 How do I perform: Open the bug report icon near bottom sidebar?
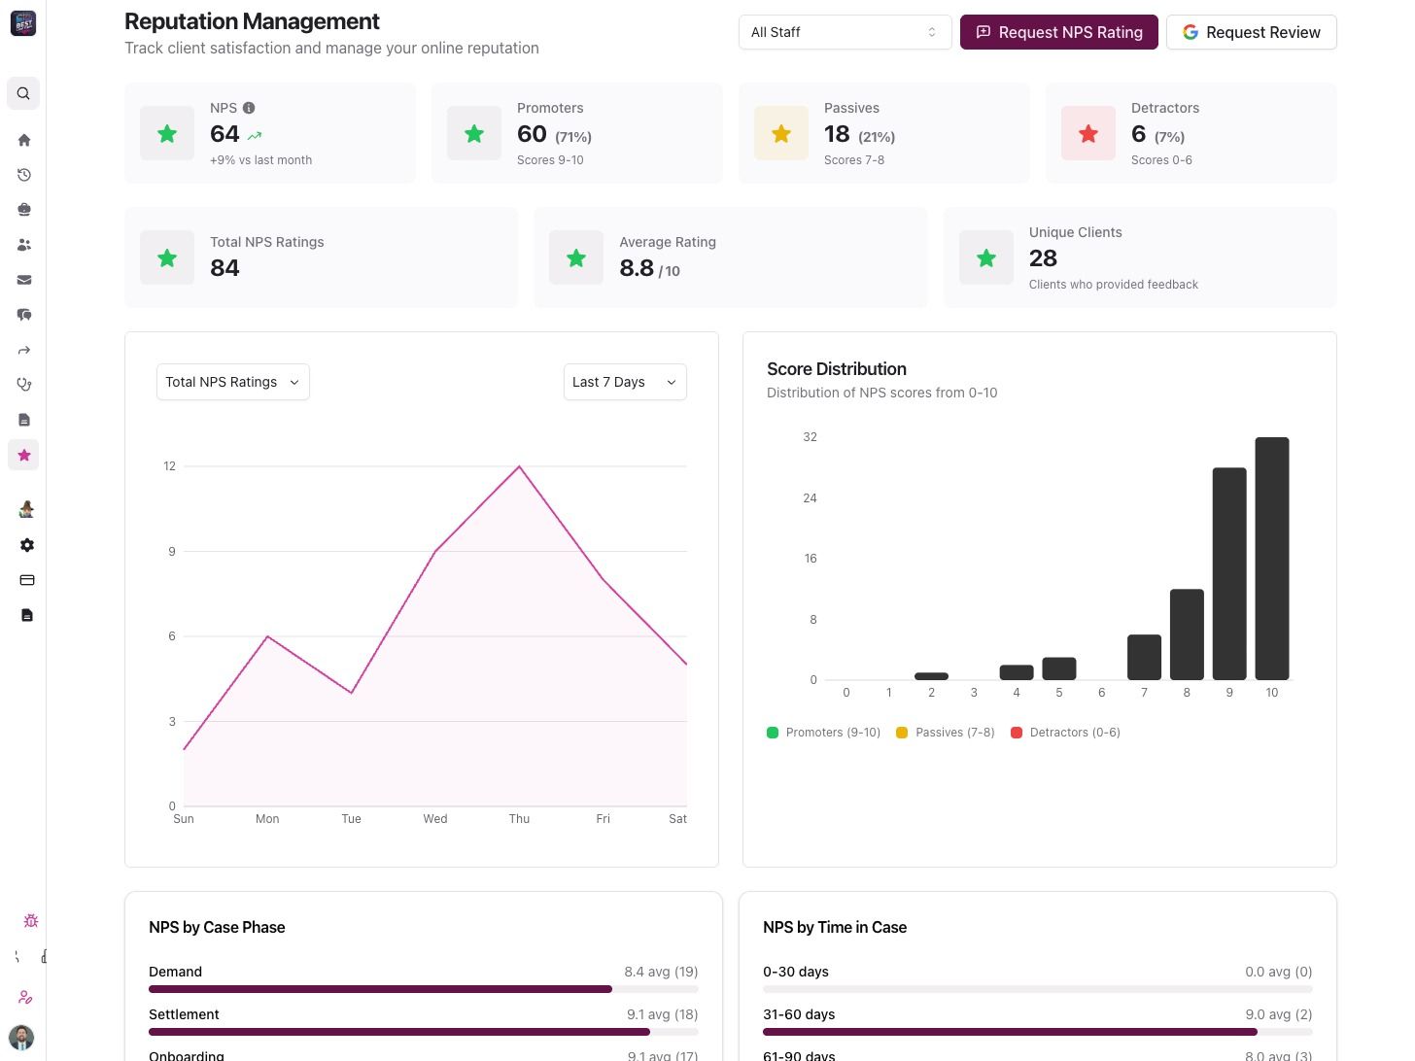click(30, 920)
